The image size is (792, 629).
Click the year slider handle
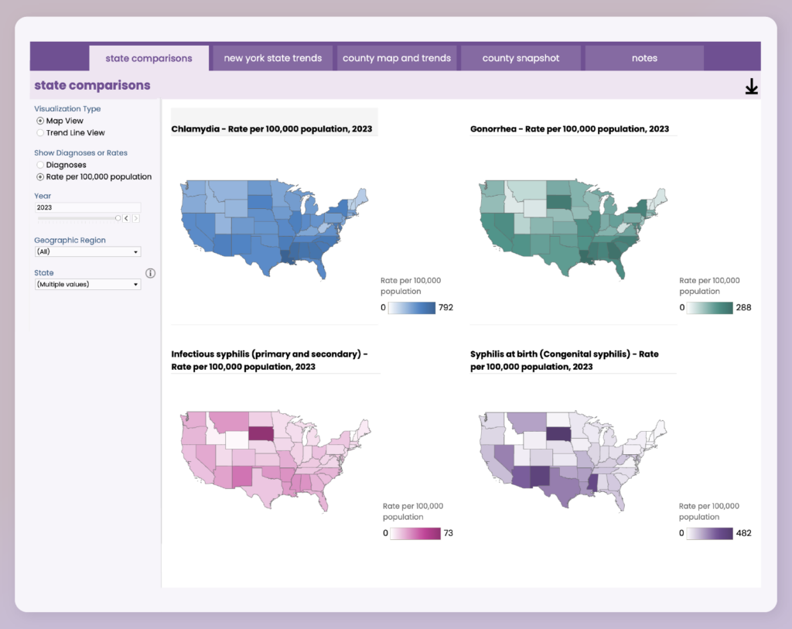click(118, 218)
